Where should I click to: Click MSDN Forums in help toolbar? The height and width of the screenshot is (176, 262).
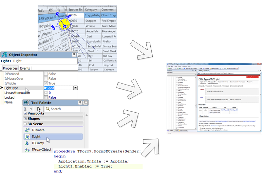(231, 69)
